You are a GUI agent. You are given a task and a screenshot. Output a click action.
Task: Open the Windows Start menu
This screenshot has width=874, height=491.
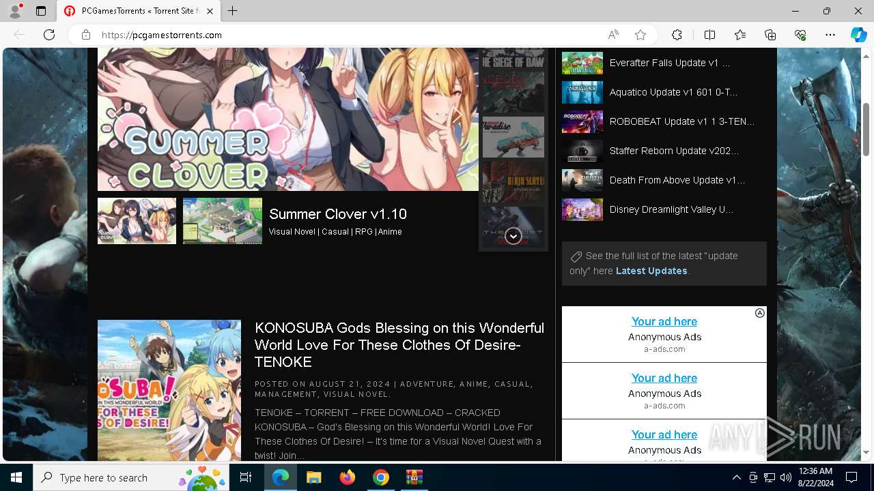(16, 477)
